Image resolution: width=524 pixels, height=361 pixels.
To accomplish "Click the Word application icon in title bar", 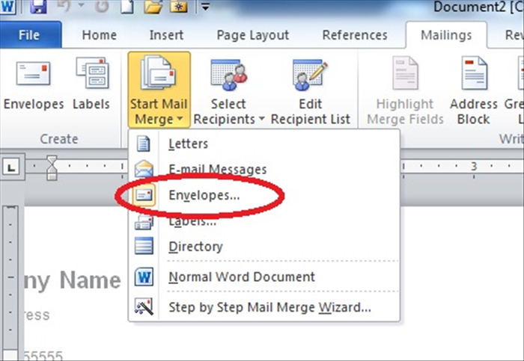I will [7, 6].
